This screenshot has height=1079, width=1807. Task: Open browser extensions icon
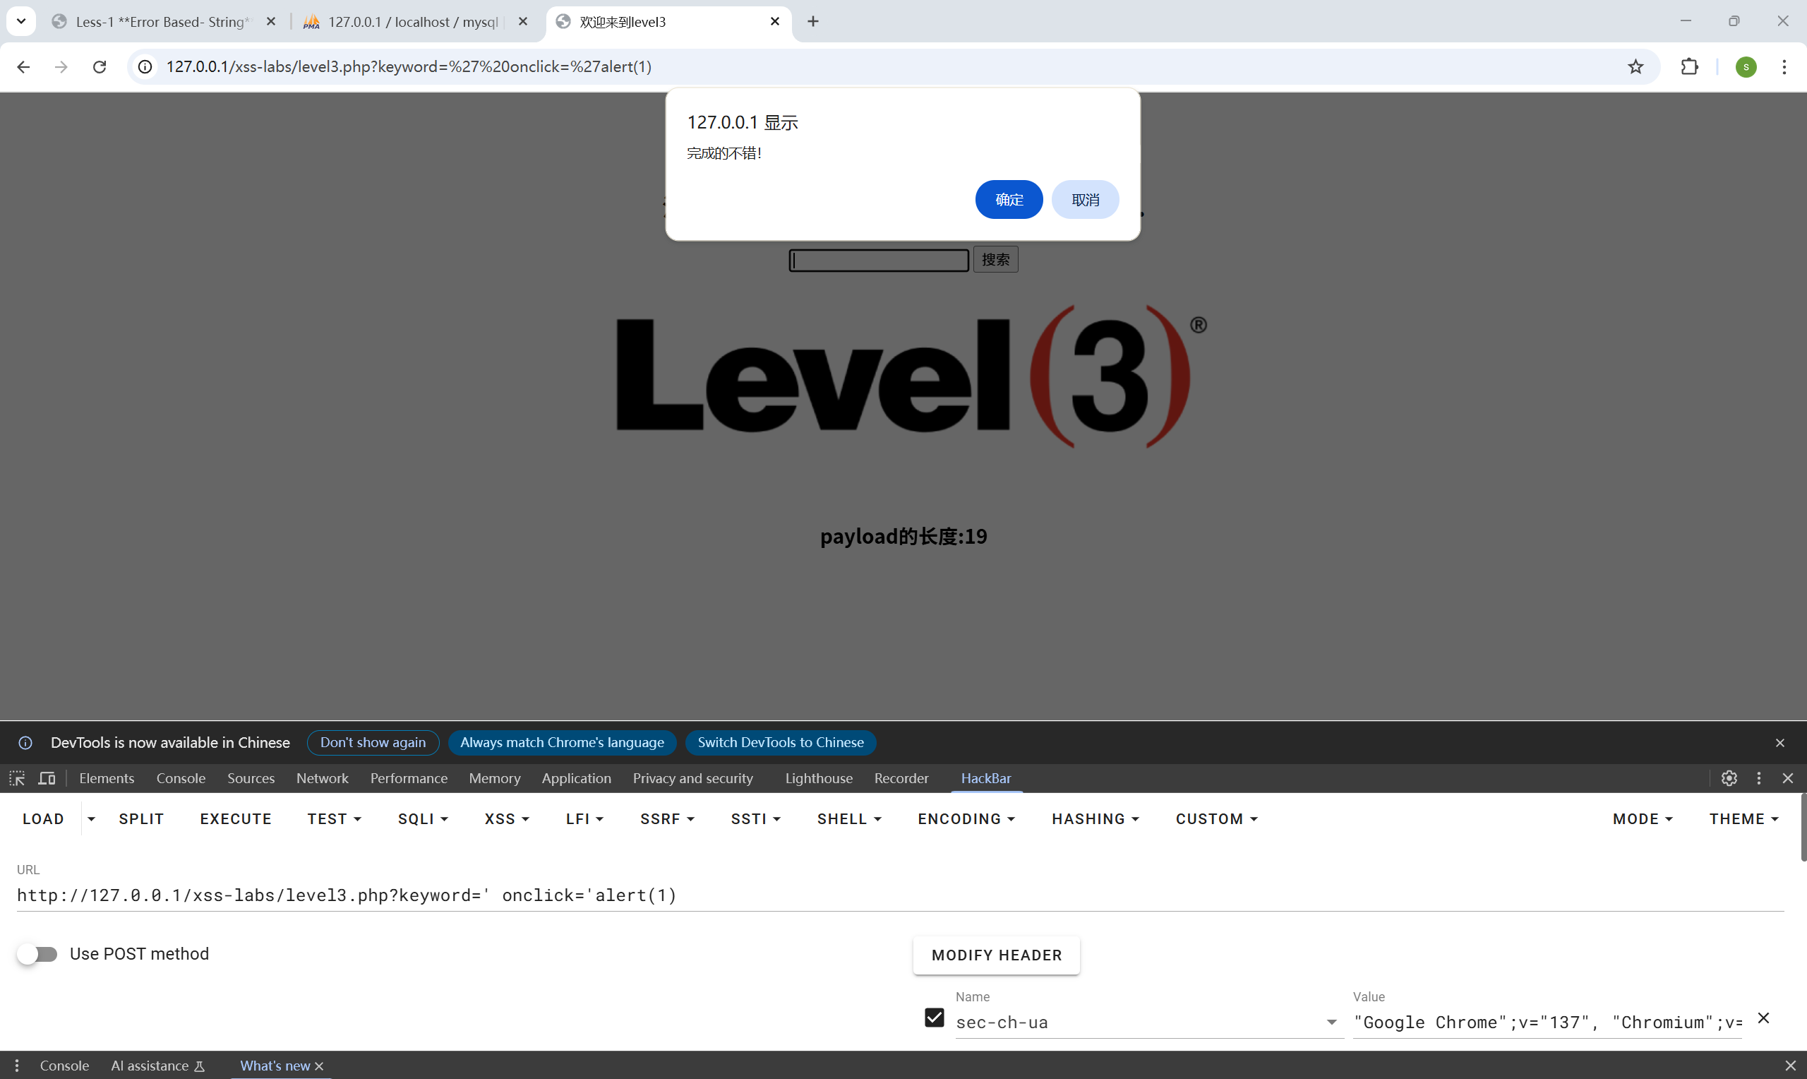(1689, 66)
